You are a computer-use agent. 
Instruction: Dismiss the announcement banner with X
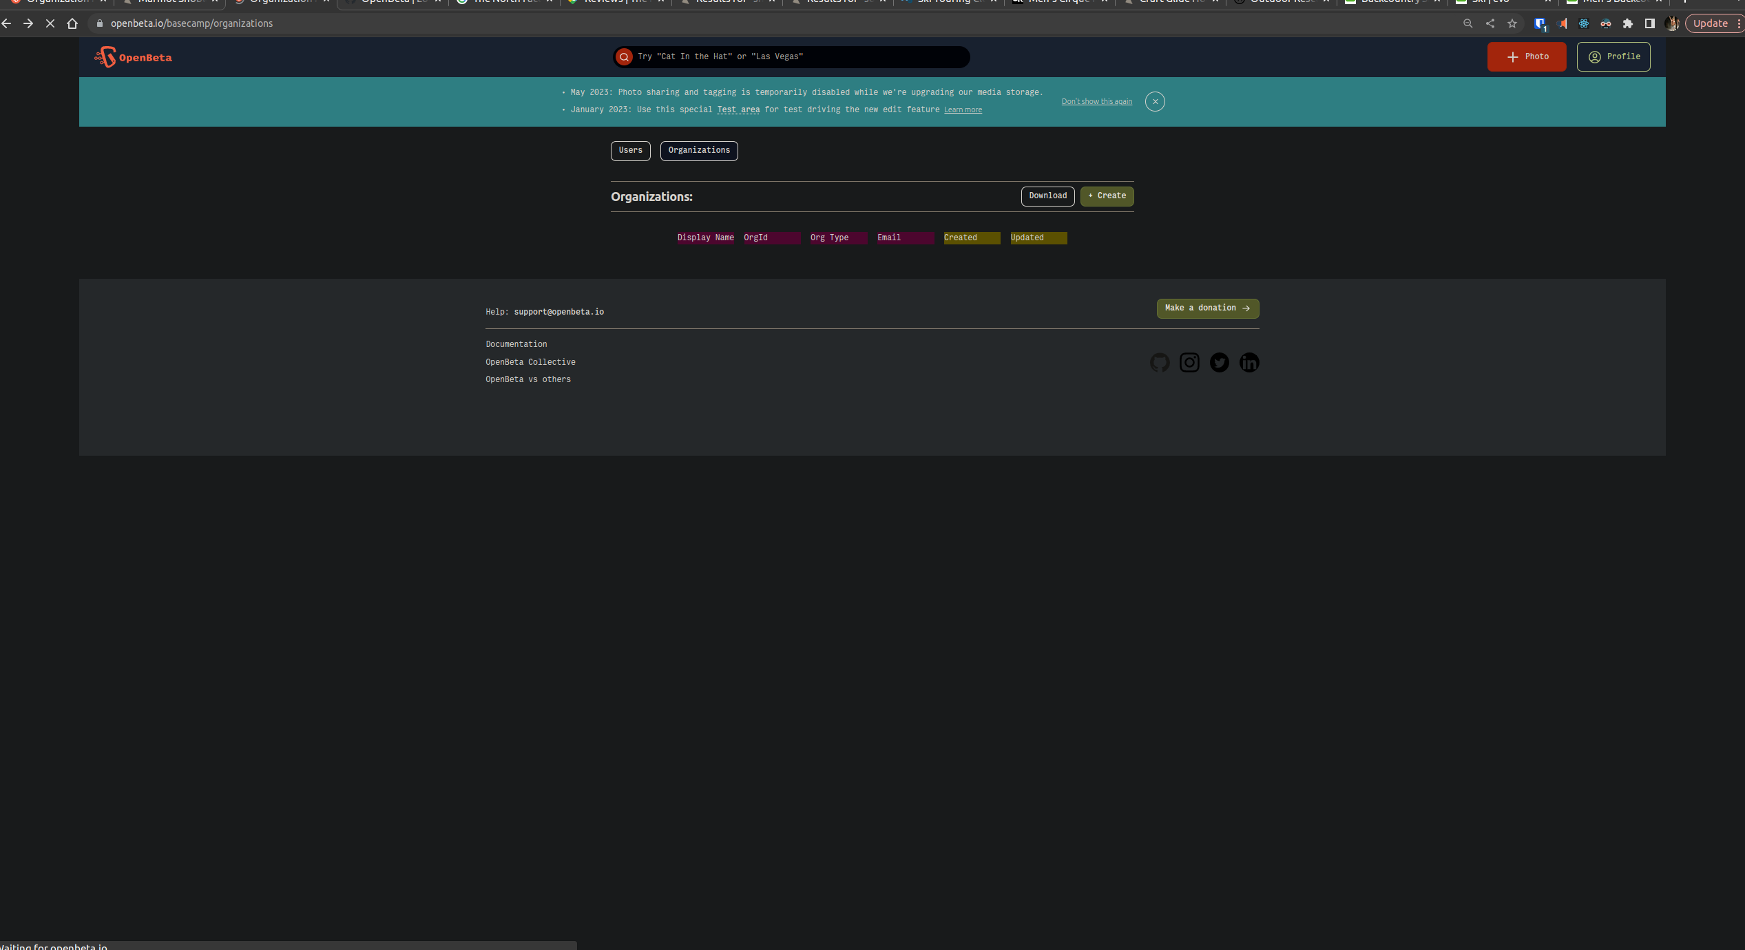[1155, 101]
